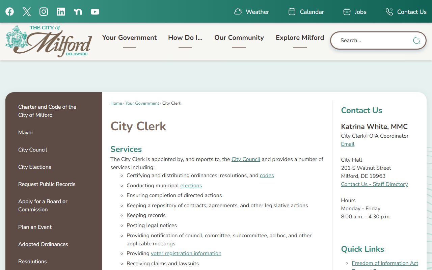Open voter registration information link
432x270 pixels.
click(186, 253)
